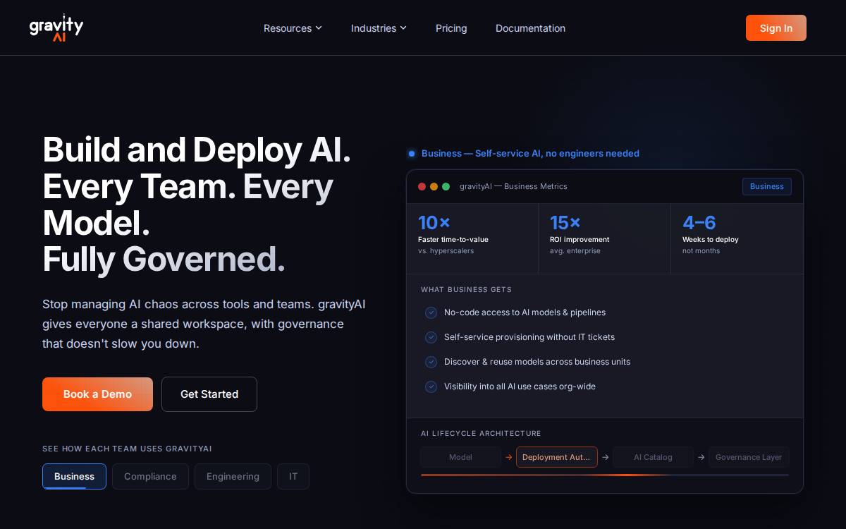Click 'SEE HOW EACH TEAM USES GRAVITYAI' label

pos(127,449)
